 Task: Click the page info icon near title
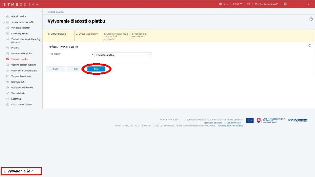tap(311, 19)
